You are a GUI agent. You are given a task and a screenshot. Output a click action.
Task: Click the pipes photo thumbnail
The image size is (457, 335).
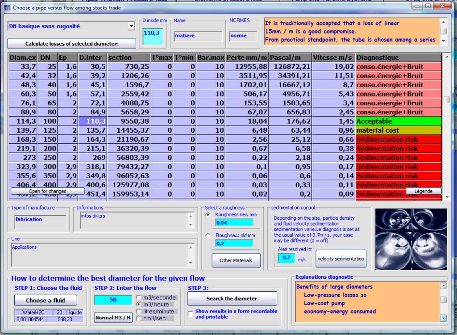(x=411, y=239)
